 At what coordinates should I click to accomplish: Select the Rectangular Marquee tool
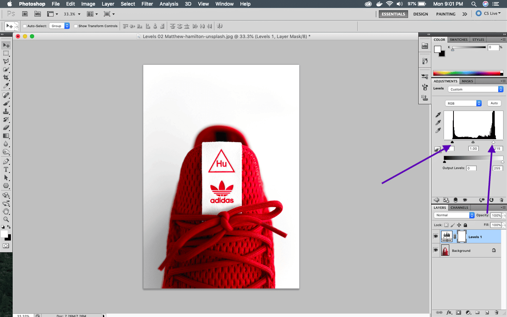coord(6,53)
